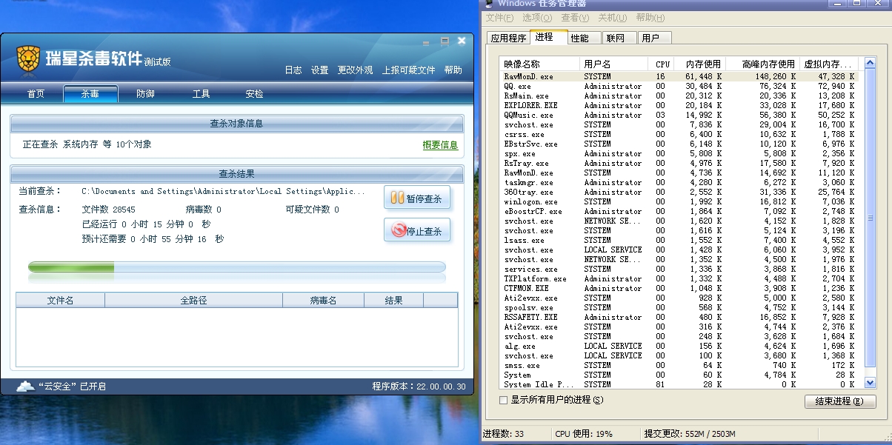Open 帮助 in the Rising header

[453, 70]
